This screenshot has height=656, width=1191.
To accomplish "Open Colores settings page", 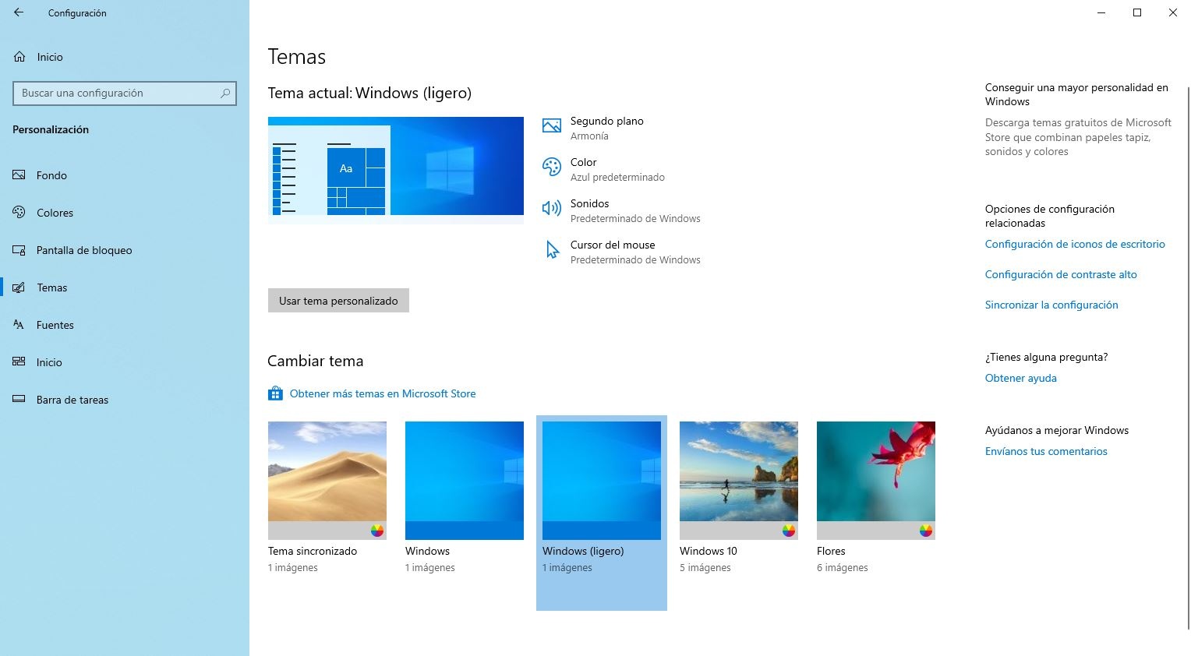I will pos(125,213).
